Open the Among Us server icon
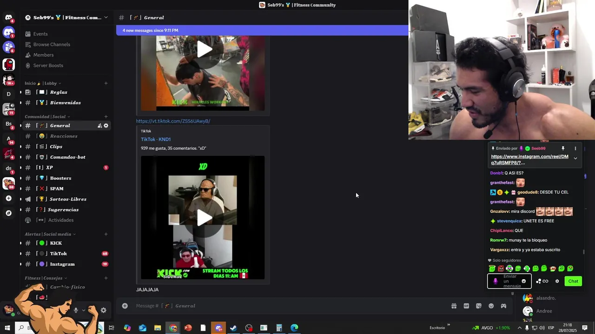Image resolution: width=595 pixels, height=334 pixels. [8, 64]
